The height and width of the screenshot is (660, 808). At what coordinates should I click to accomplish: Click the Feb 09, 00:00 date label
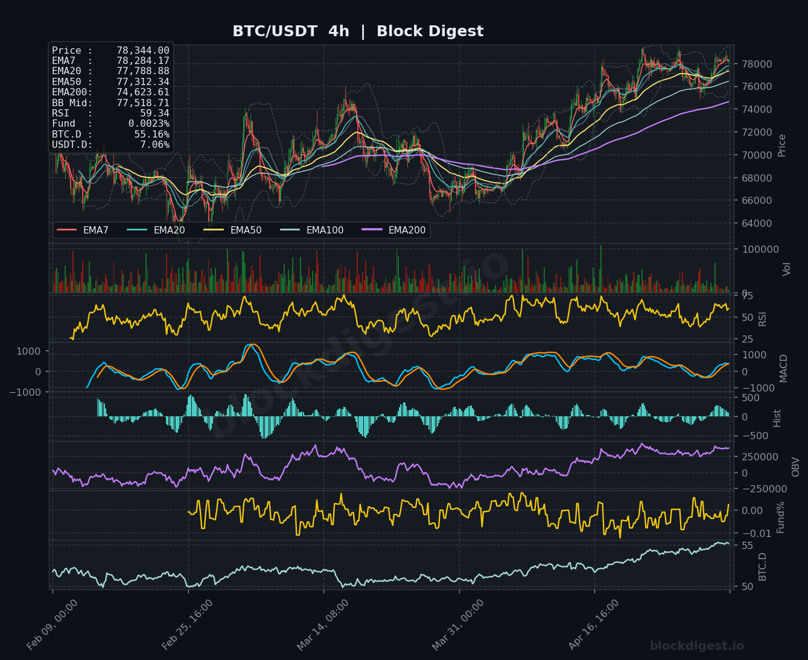point(52,625)
